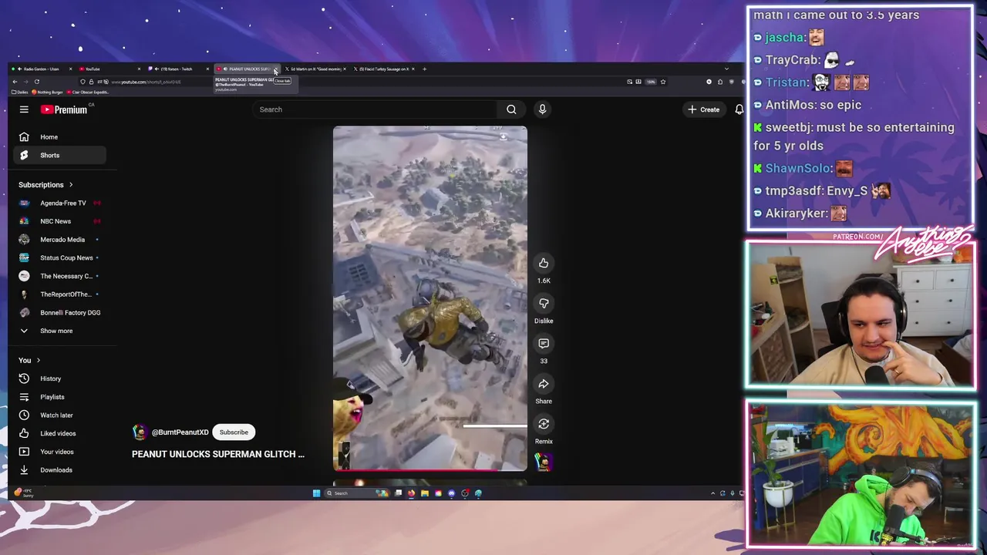The width and height of the screenshot is (987, 555).
Task: Go back in browser
Action: pyautogui.click(x=15, y=82)
